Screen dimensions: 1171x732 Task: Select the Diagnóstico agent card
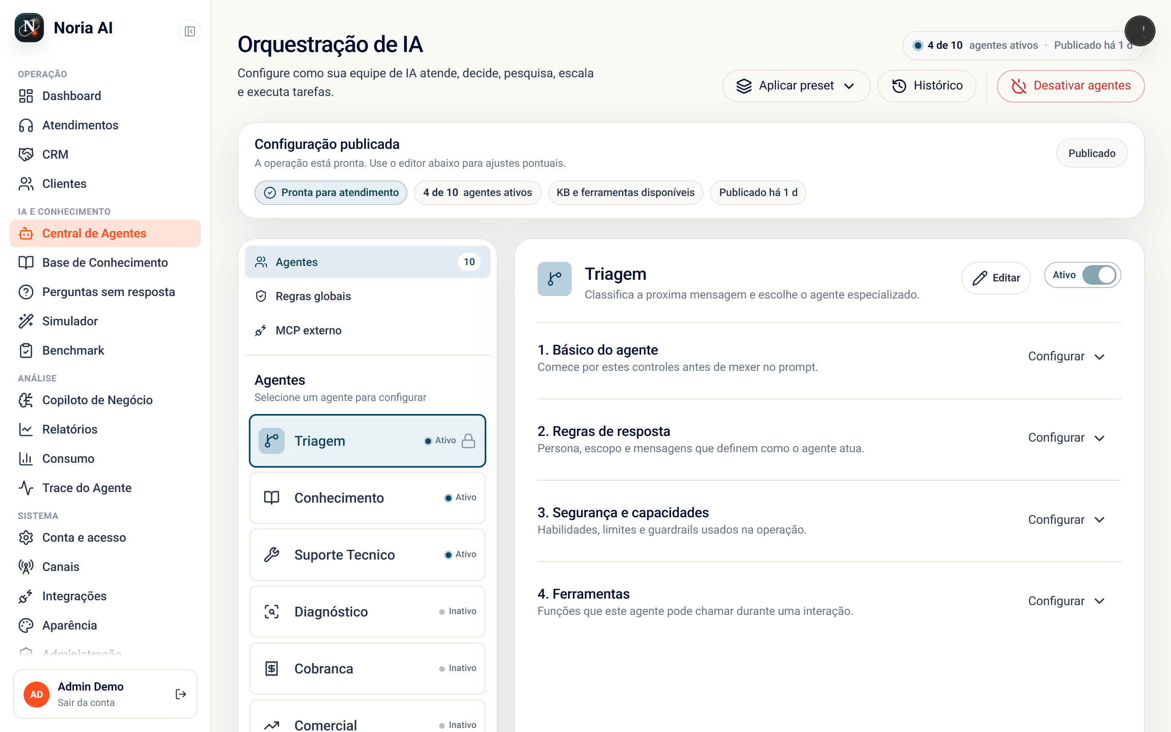pos(367,612)
